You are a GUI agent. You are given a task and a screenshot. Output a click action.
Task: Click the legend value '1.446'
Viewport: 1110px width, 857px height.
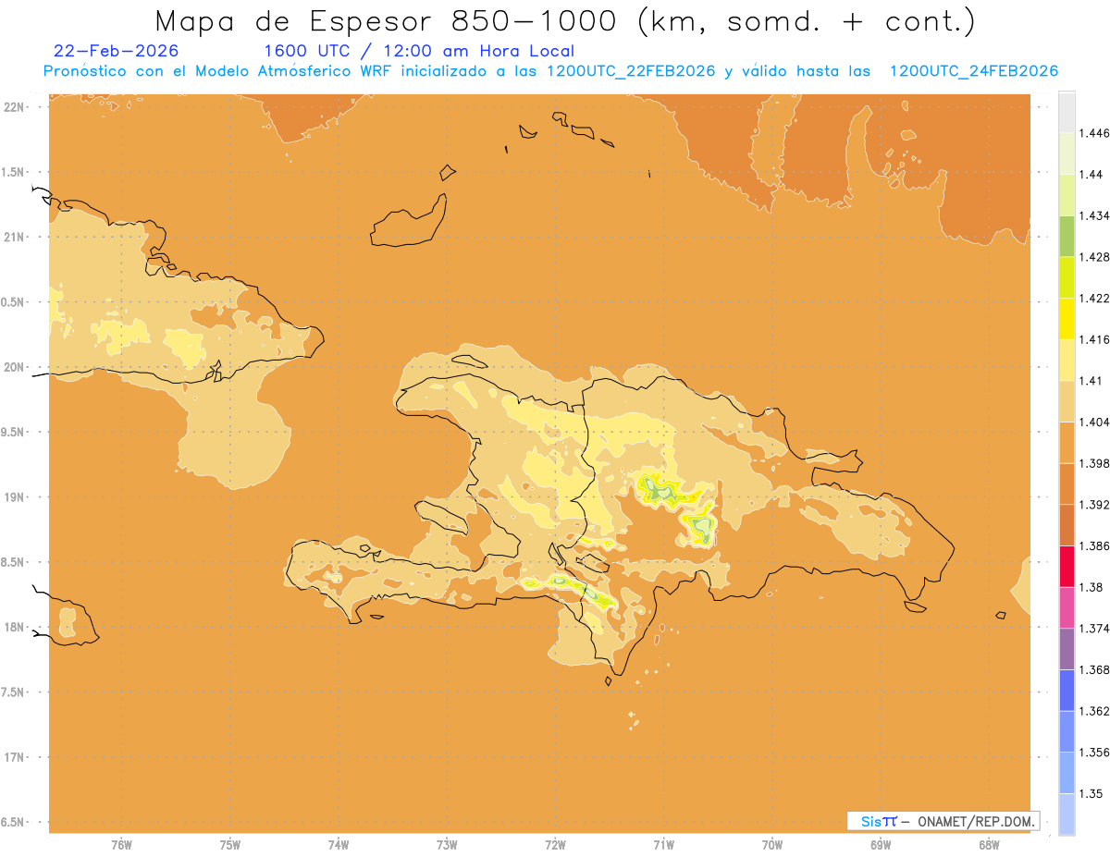click(1096, 133)
